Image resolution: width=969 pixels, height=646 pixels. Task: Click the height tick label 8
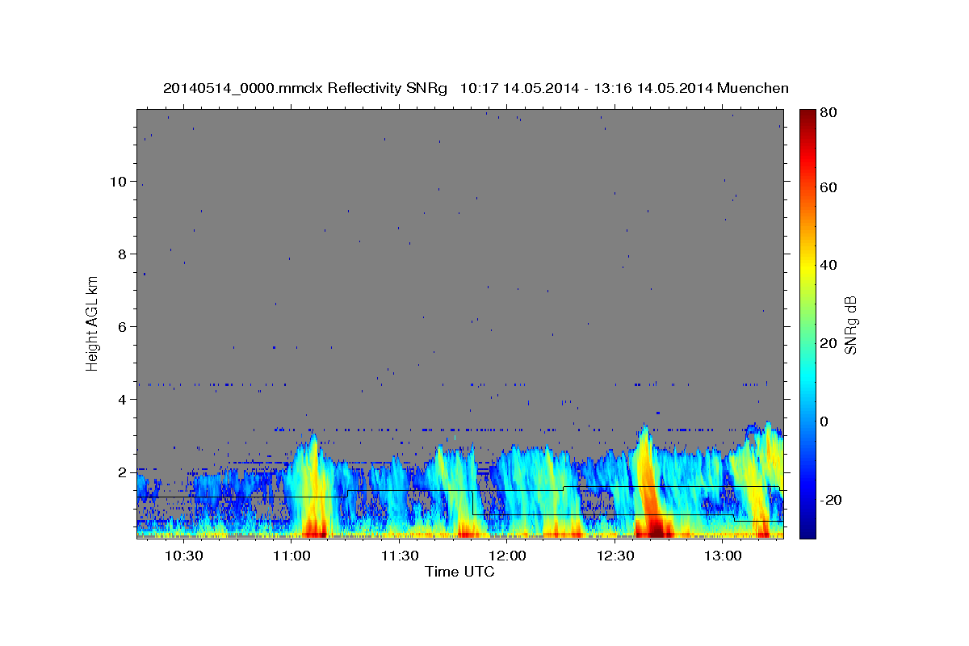(124, 254)
